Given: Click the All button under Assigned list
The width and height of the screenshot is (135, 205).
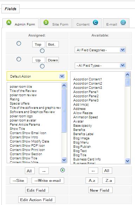Looking at the screenshot, I should click(x=30, y=171).
